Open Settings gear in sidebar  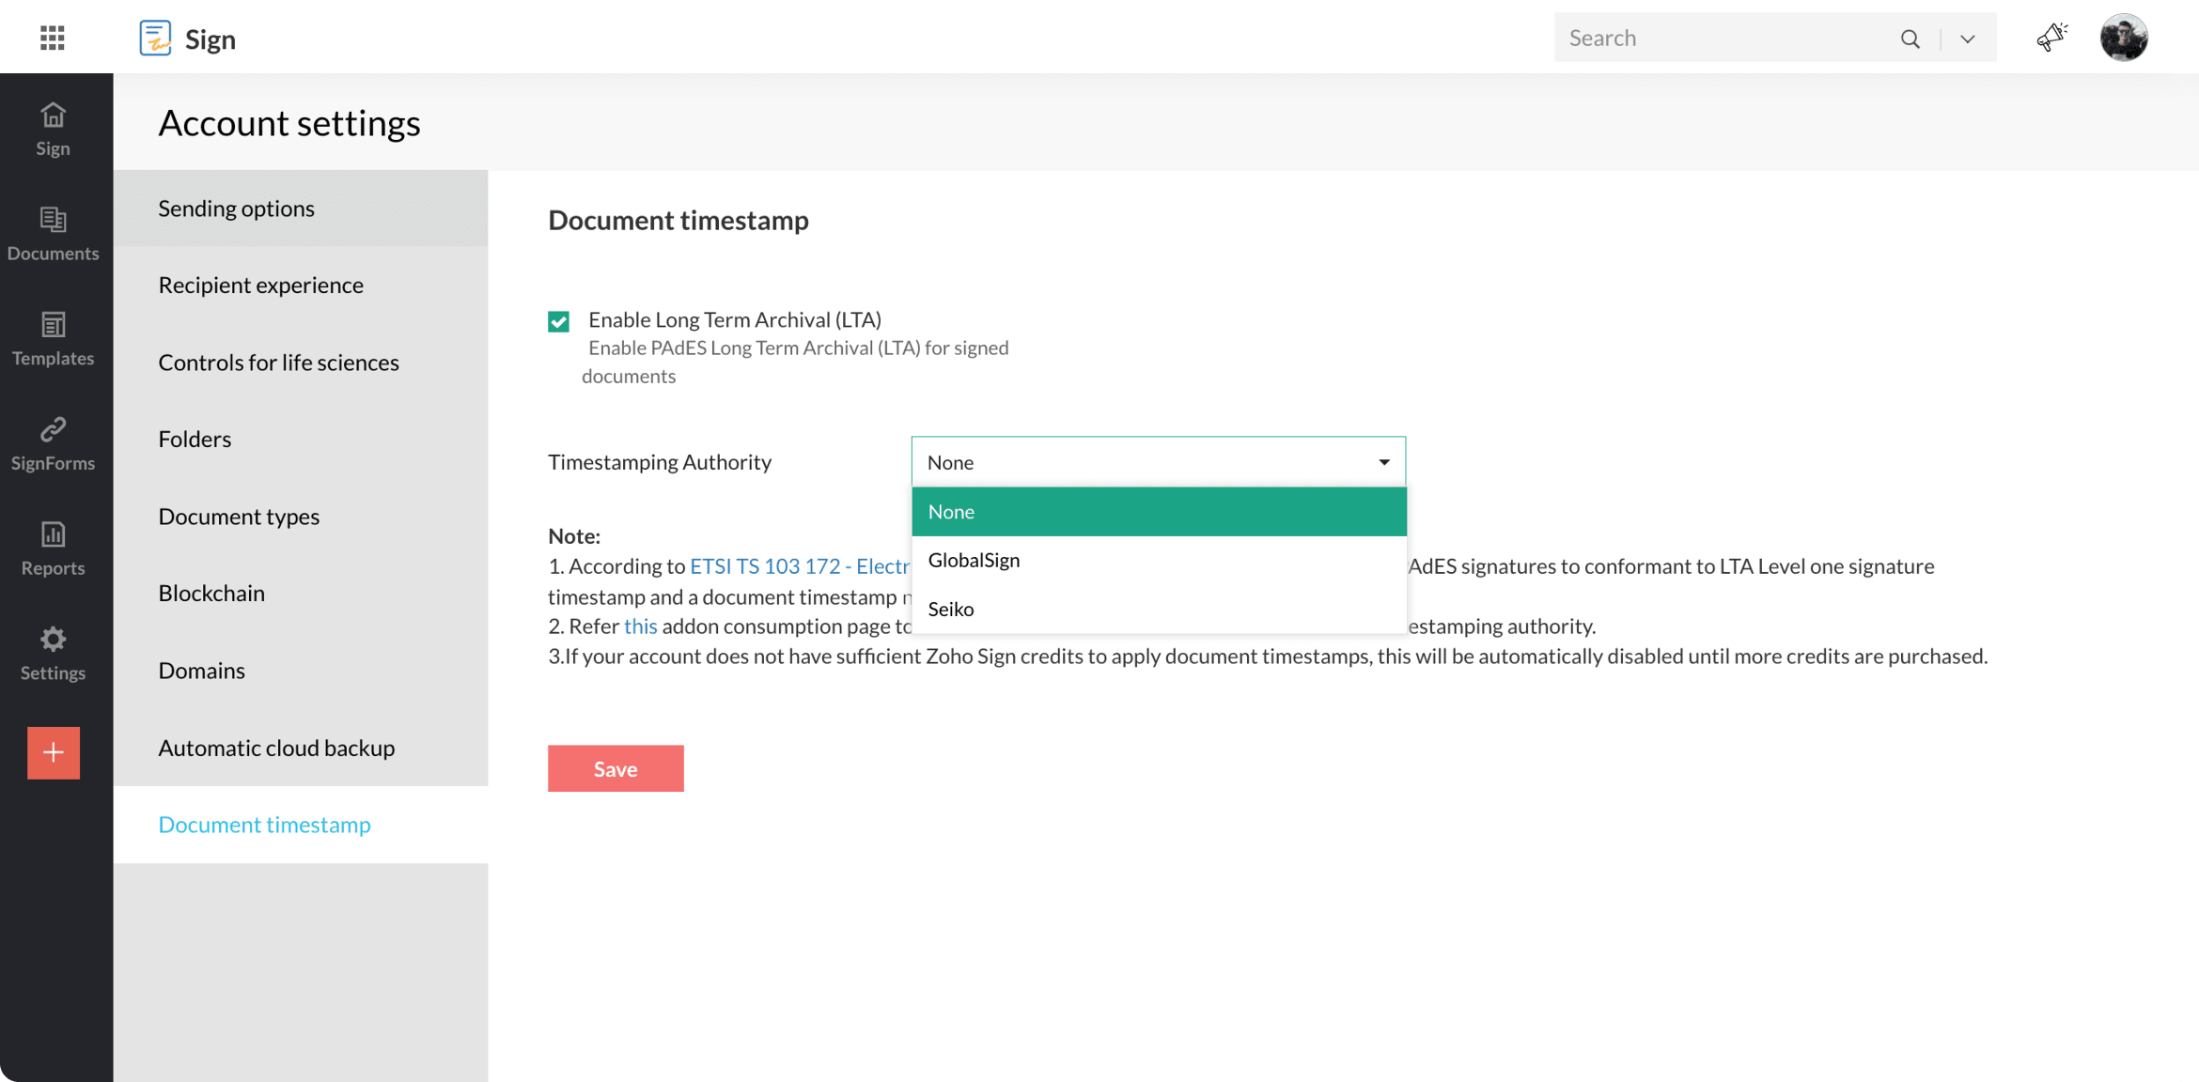tap(53, 654)
